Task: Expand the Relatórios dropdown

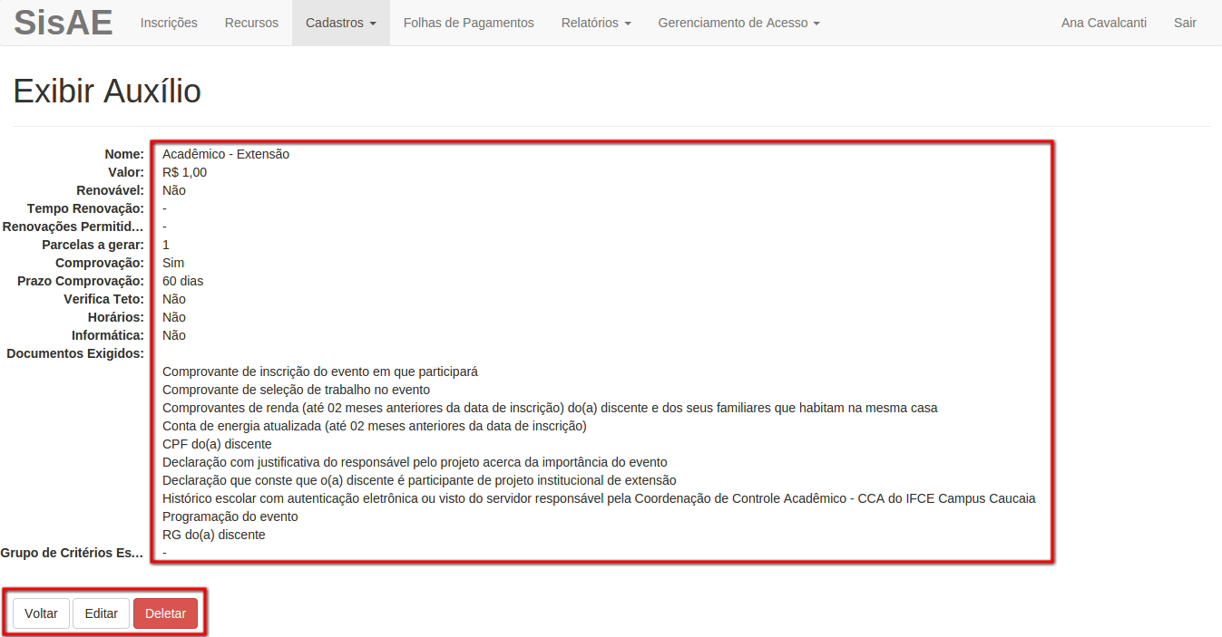Action: 596,23
